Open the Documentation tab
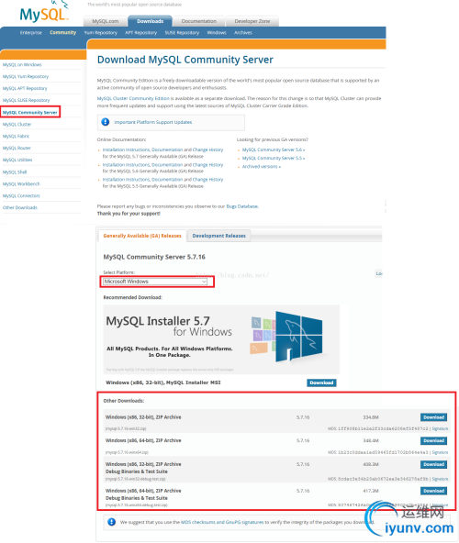459x543 pixels. pyautogui.click(x=198, y=21)
